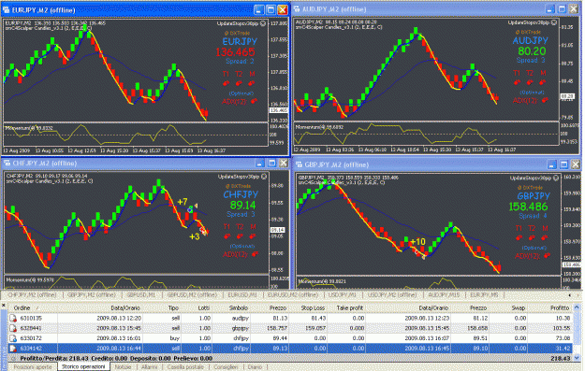This screenshot has width=585, height=371.
Task: Sort by the Tipo column header
Action: point(173,308)
